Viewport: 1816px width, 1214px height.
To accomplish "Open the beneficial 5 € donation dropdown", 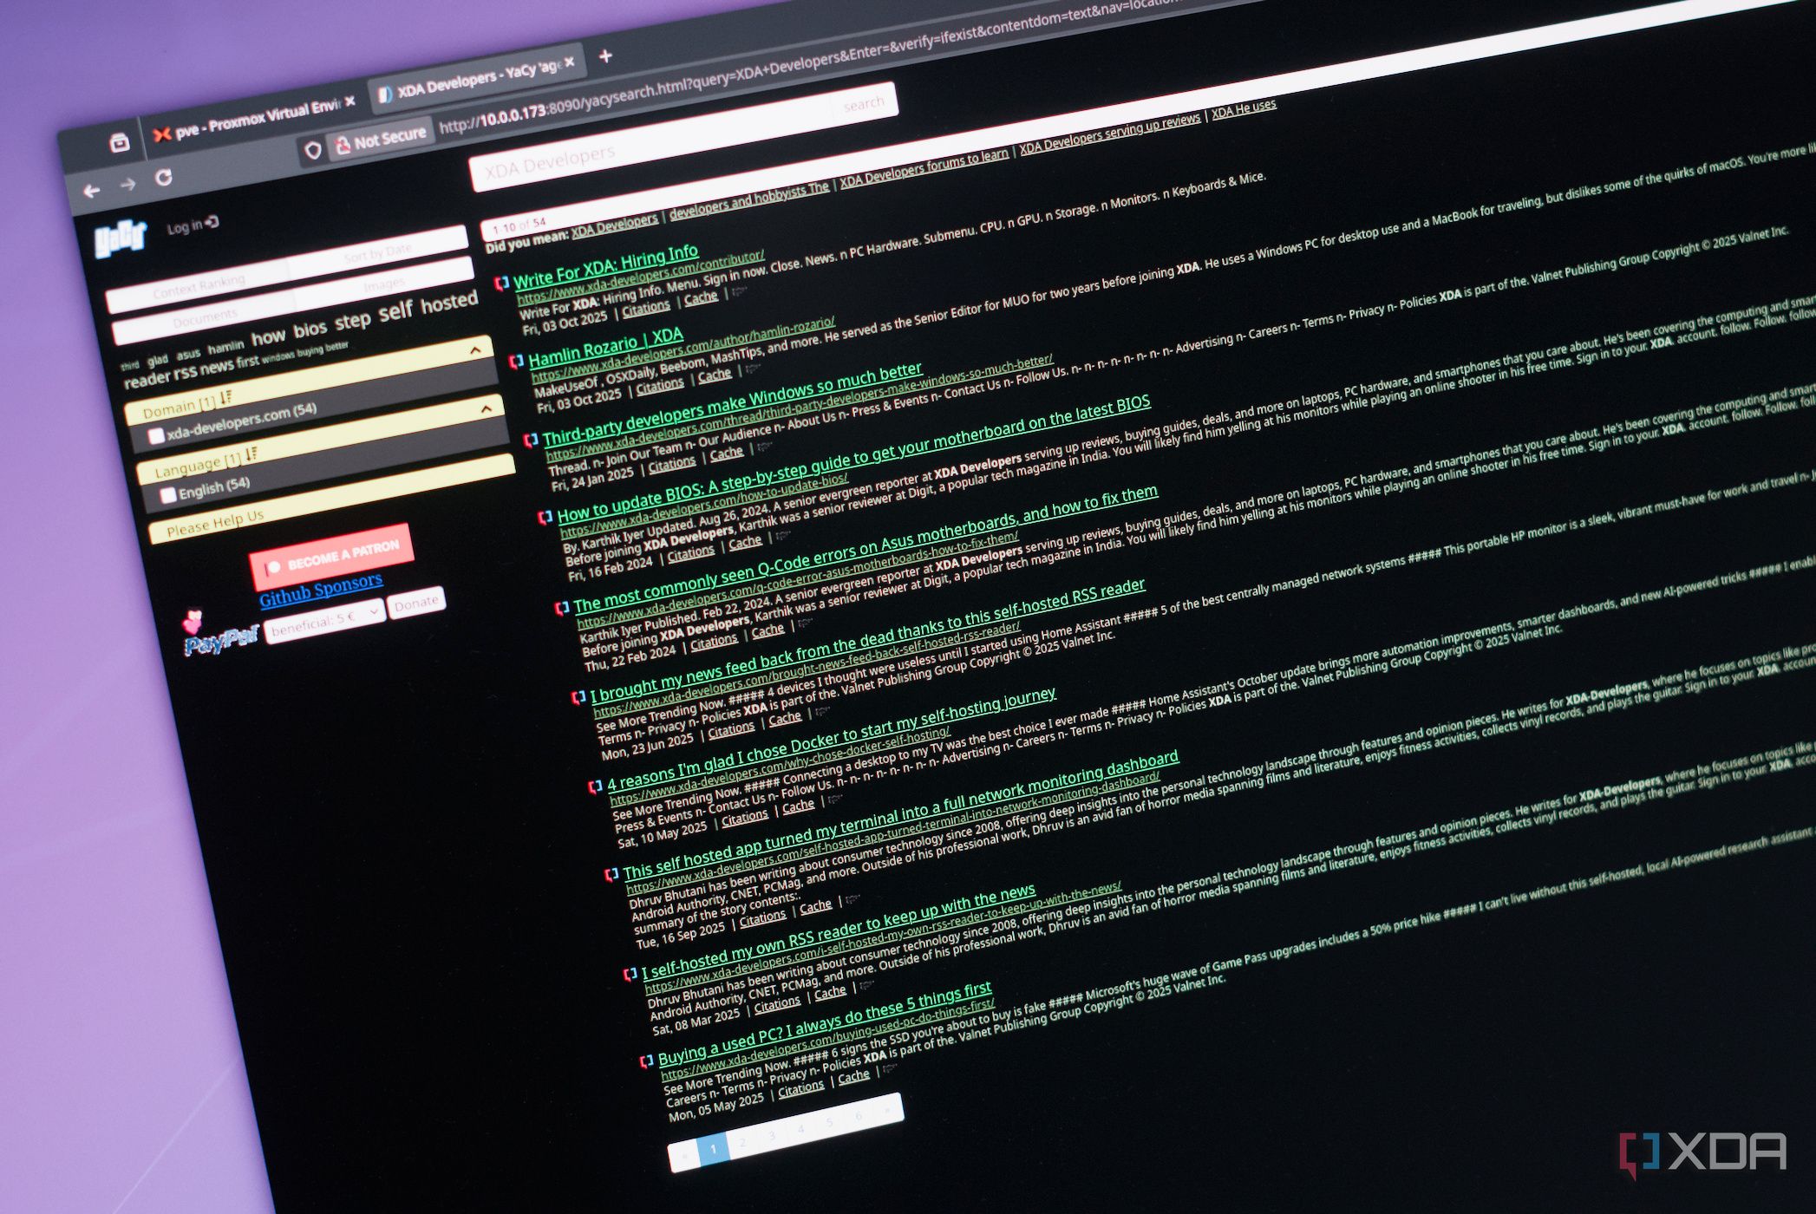I will pyautogui.click(x=324, y=621).
